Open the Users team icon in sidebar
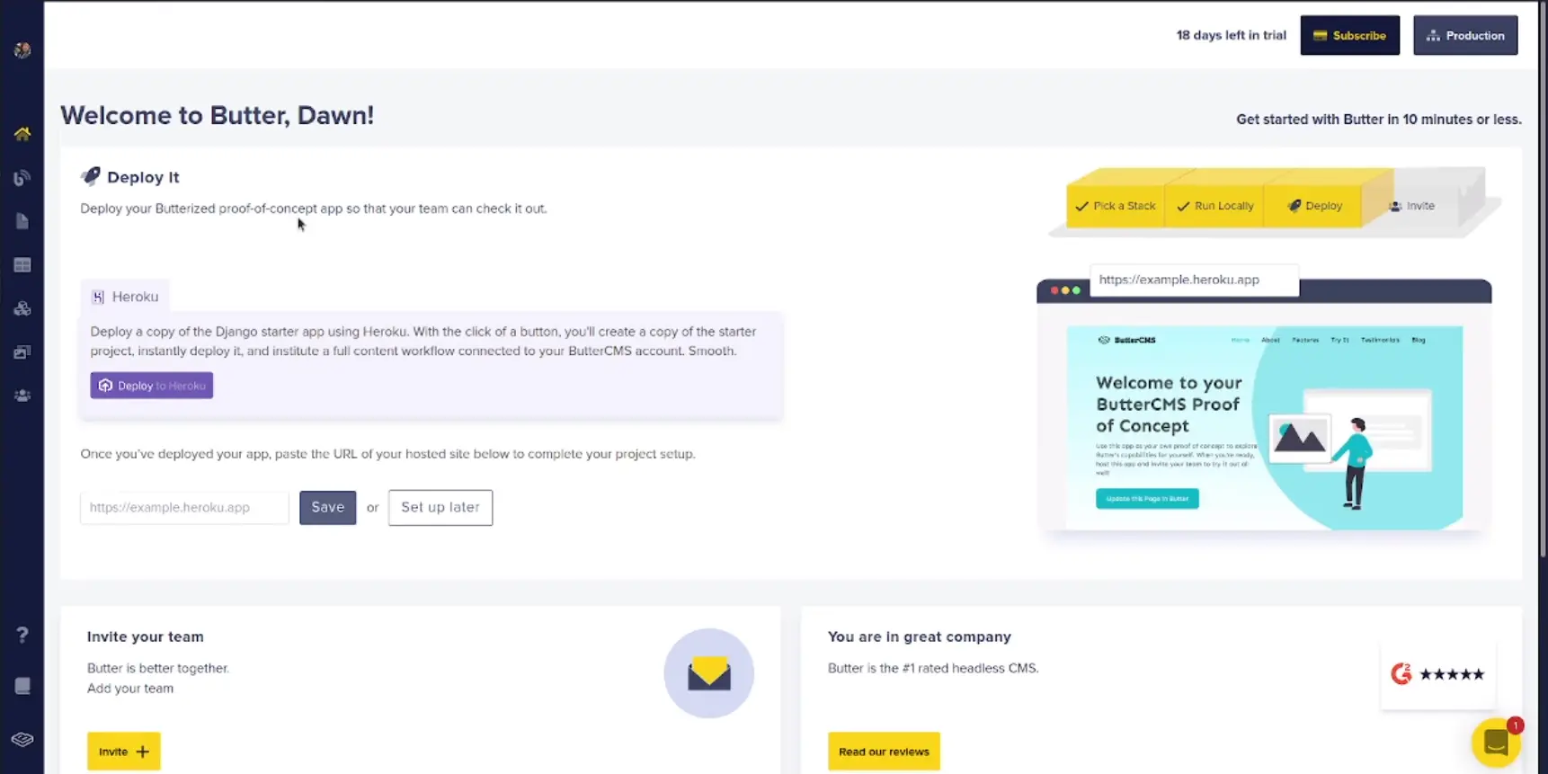Viewport: 1548px width, 774px height. tap(22, 396)
